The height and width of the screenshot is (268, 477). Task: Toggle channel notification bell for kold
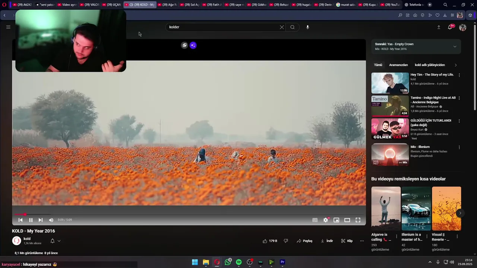(55, 241)
